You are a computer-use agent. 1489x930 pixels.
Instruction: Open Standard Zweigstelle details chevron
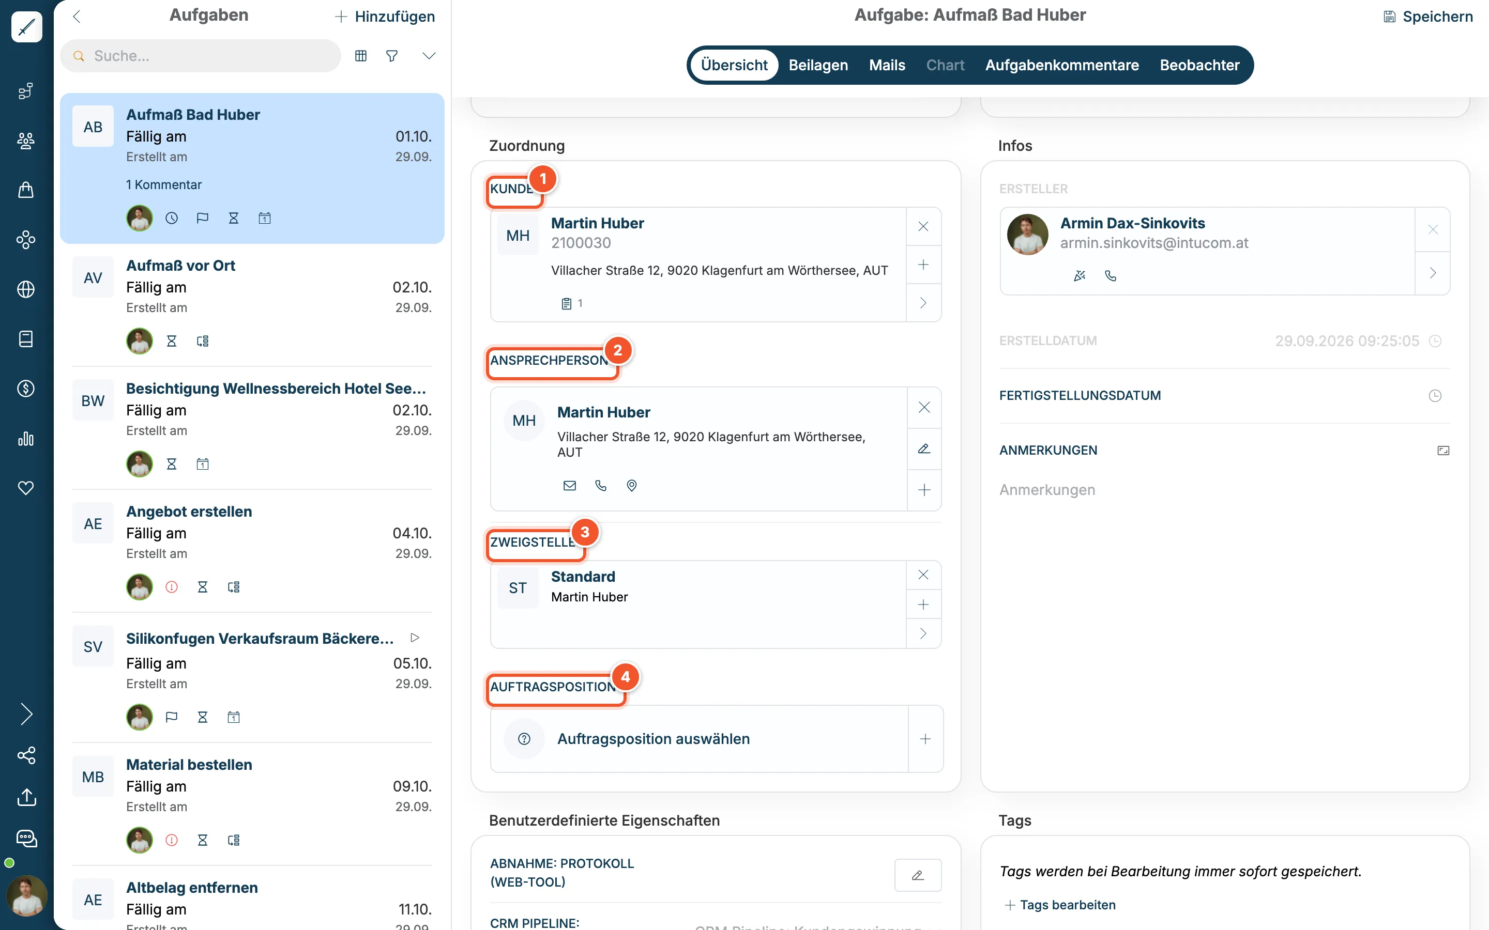coord(923,633)
